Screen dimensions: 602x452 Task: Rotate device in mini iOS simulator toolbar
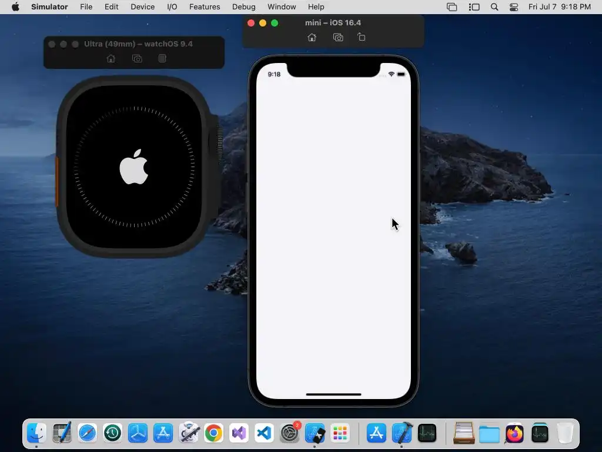coord(362,37)
